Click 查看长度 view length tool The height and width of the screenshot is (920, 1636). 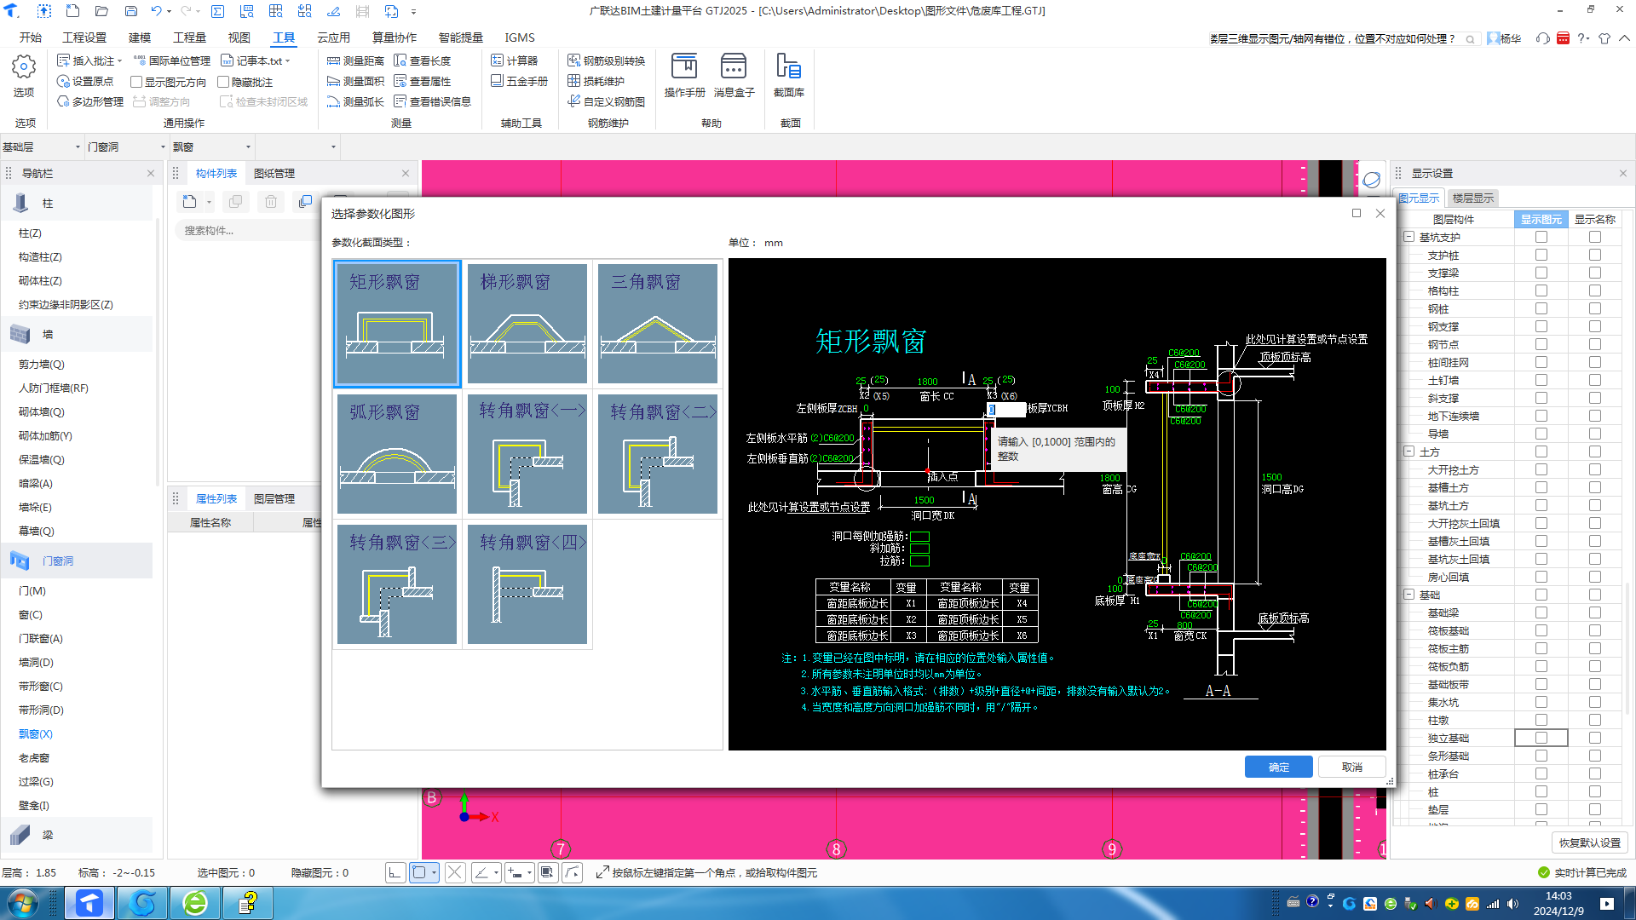[422, 60]
